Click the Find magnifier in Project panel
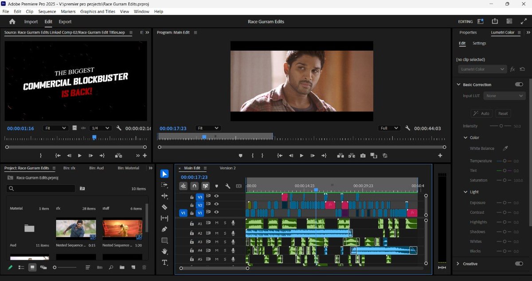 click(111, 267)
